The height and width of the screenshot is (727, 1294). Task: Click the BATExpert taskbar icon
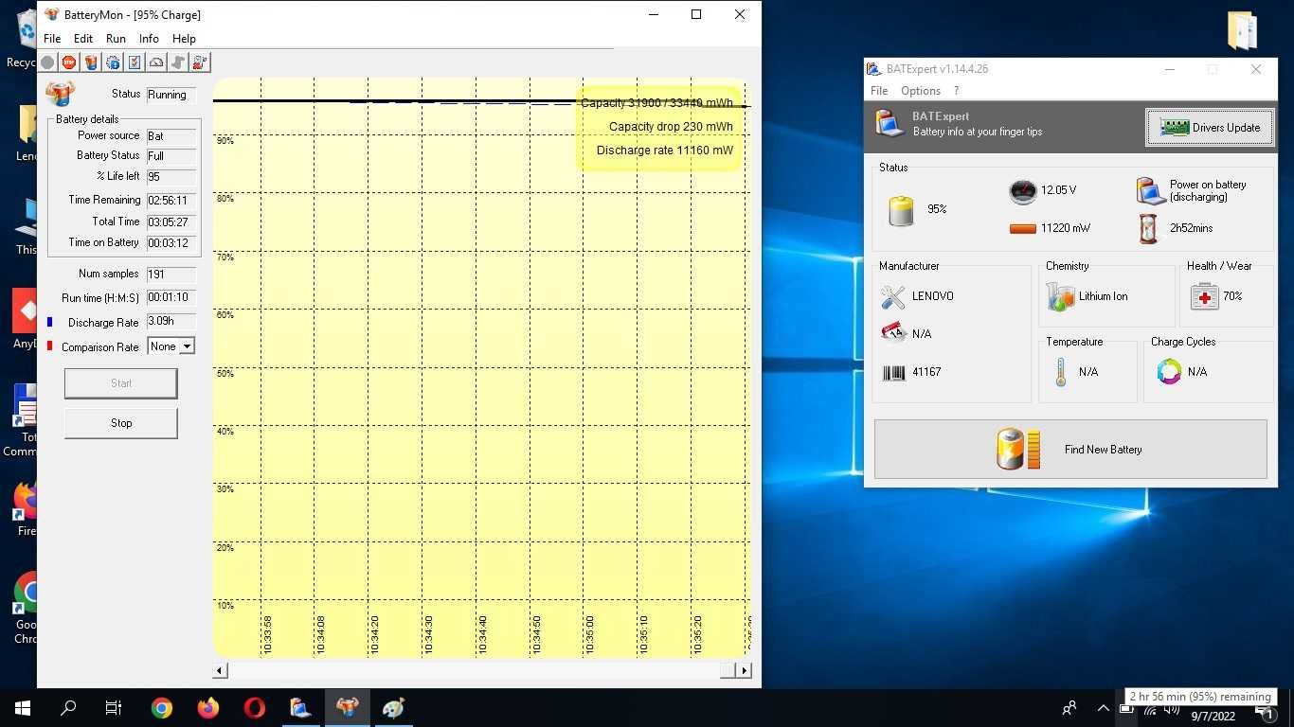click(300, 708)
